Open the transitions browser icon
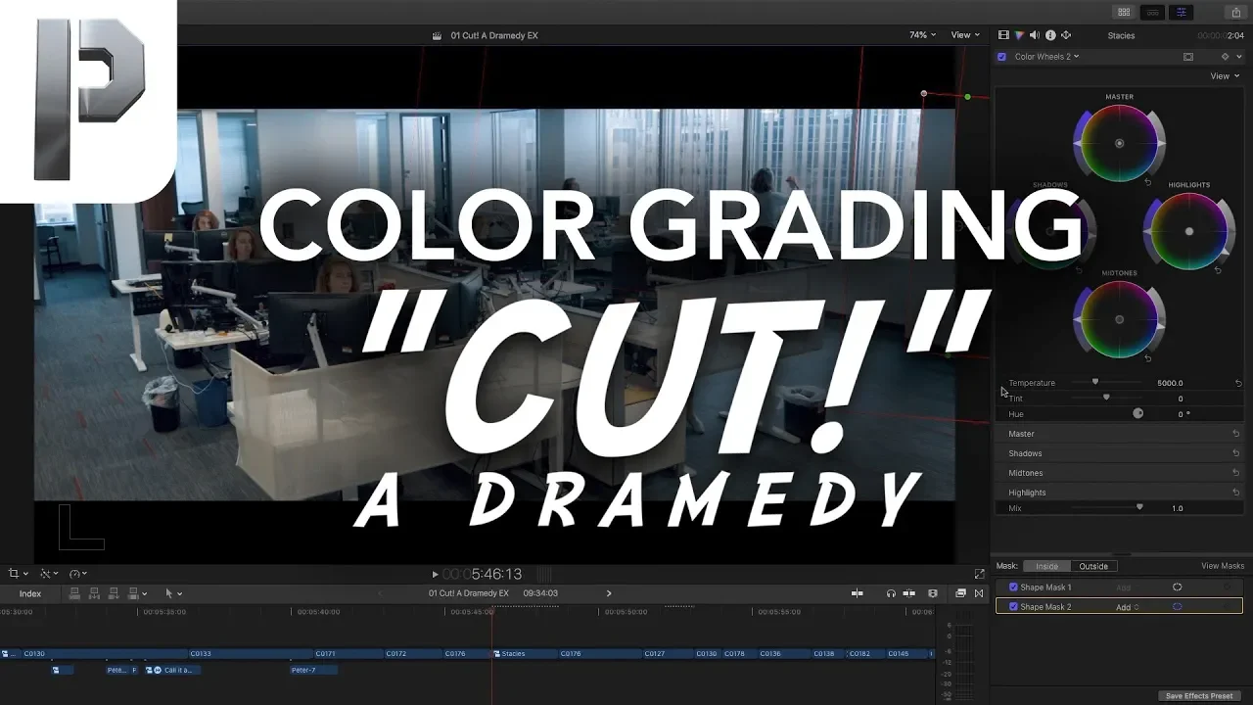The image size is (1253, 705). point(978,593)
